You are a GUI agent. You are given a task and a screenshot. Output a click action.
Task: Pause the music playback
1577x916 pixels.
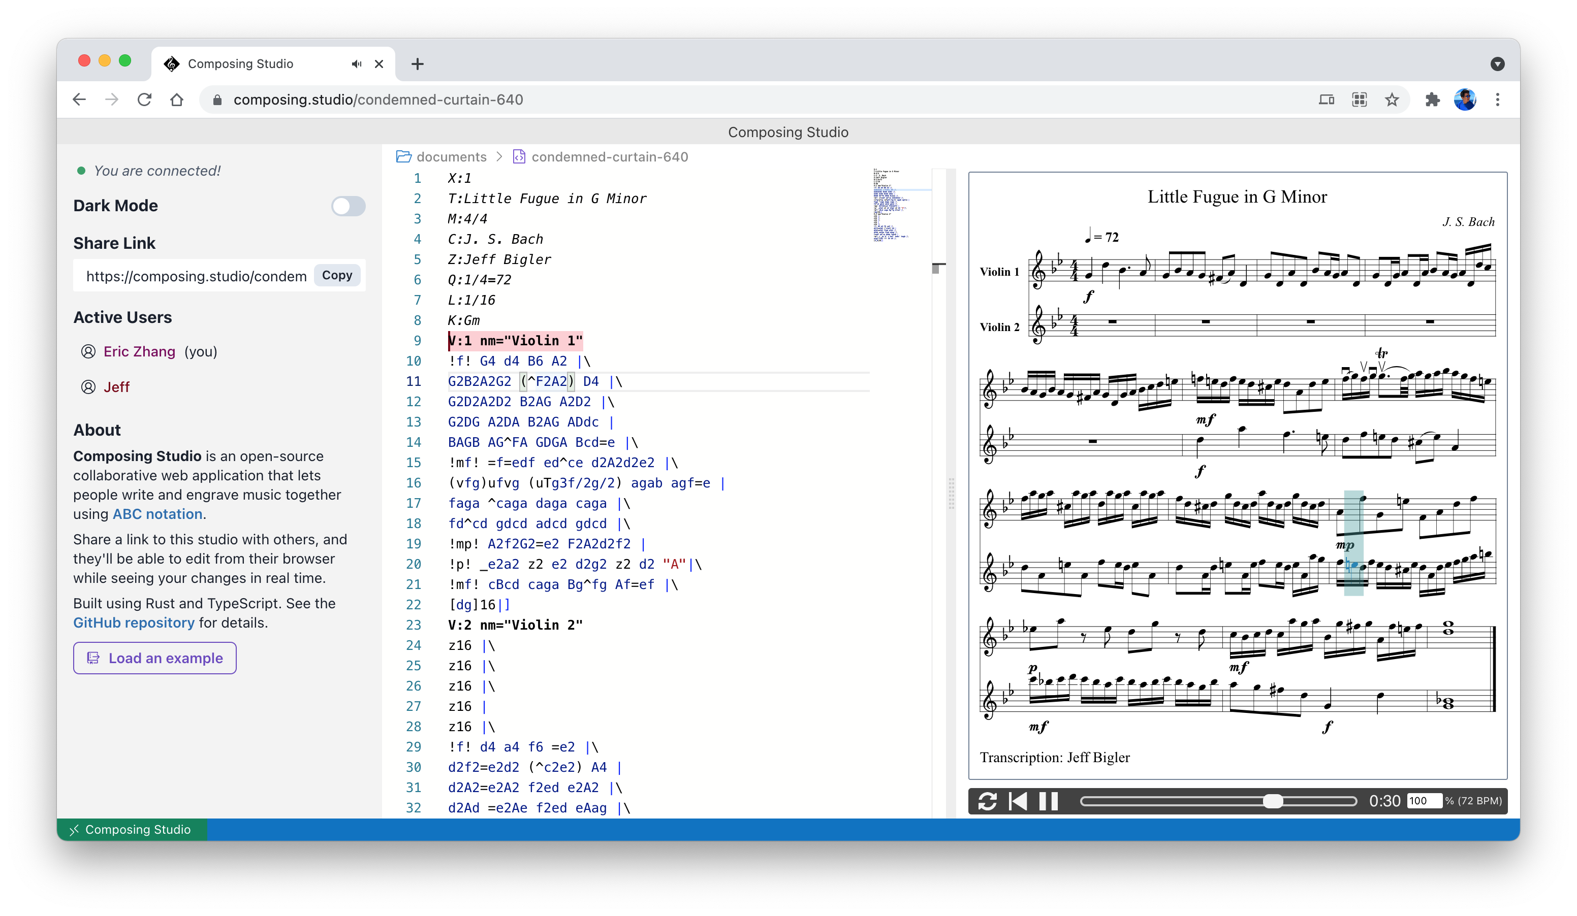pos(1048,801)
